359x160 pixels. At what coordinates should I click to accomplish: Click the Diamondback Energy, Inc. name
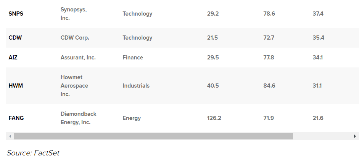click(79, 118)
